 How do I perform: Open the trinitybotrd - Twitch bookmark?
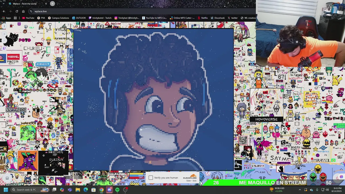click(x=100, y=18)
